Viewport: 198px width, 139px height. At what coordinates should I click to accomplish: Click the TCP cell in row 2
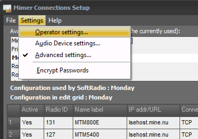(x=189, y=134)
